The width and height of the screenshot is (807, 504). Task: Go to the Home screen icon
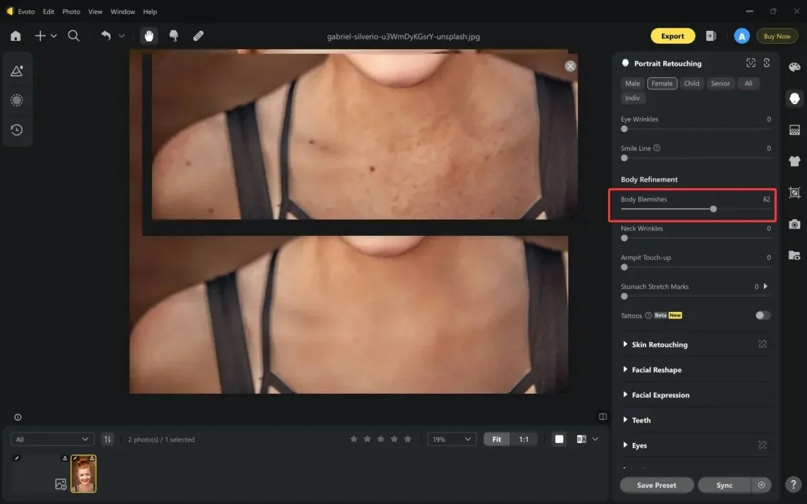coord(15,36)
